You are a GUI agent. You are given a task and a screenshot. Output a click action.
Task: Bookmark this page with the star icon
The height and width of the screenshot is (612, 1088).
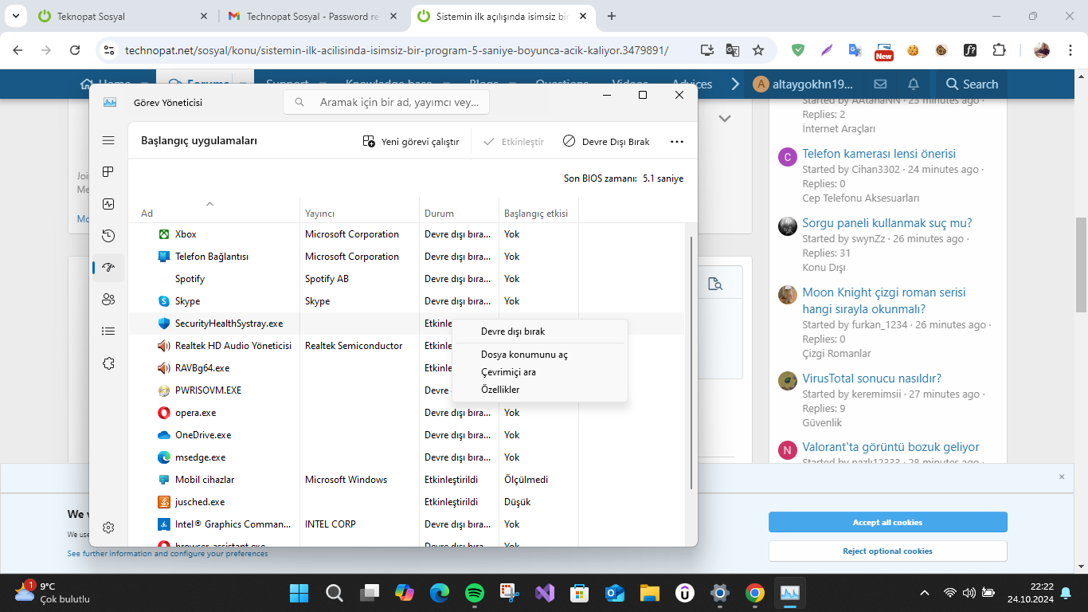point(758,50)
